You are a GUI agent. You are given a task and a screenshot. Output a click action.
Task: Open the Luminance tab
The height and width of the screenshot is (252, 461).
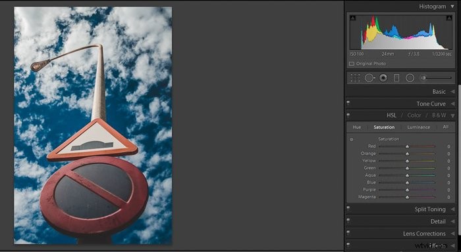[x=419, y=127]
